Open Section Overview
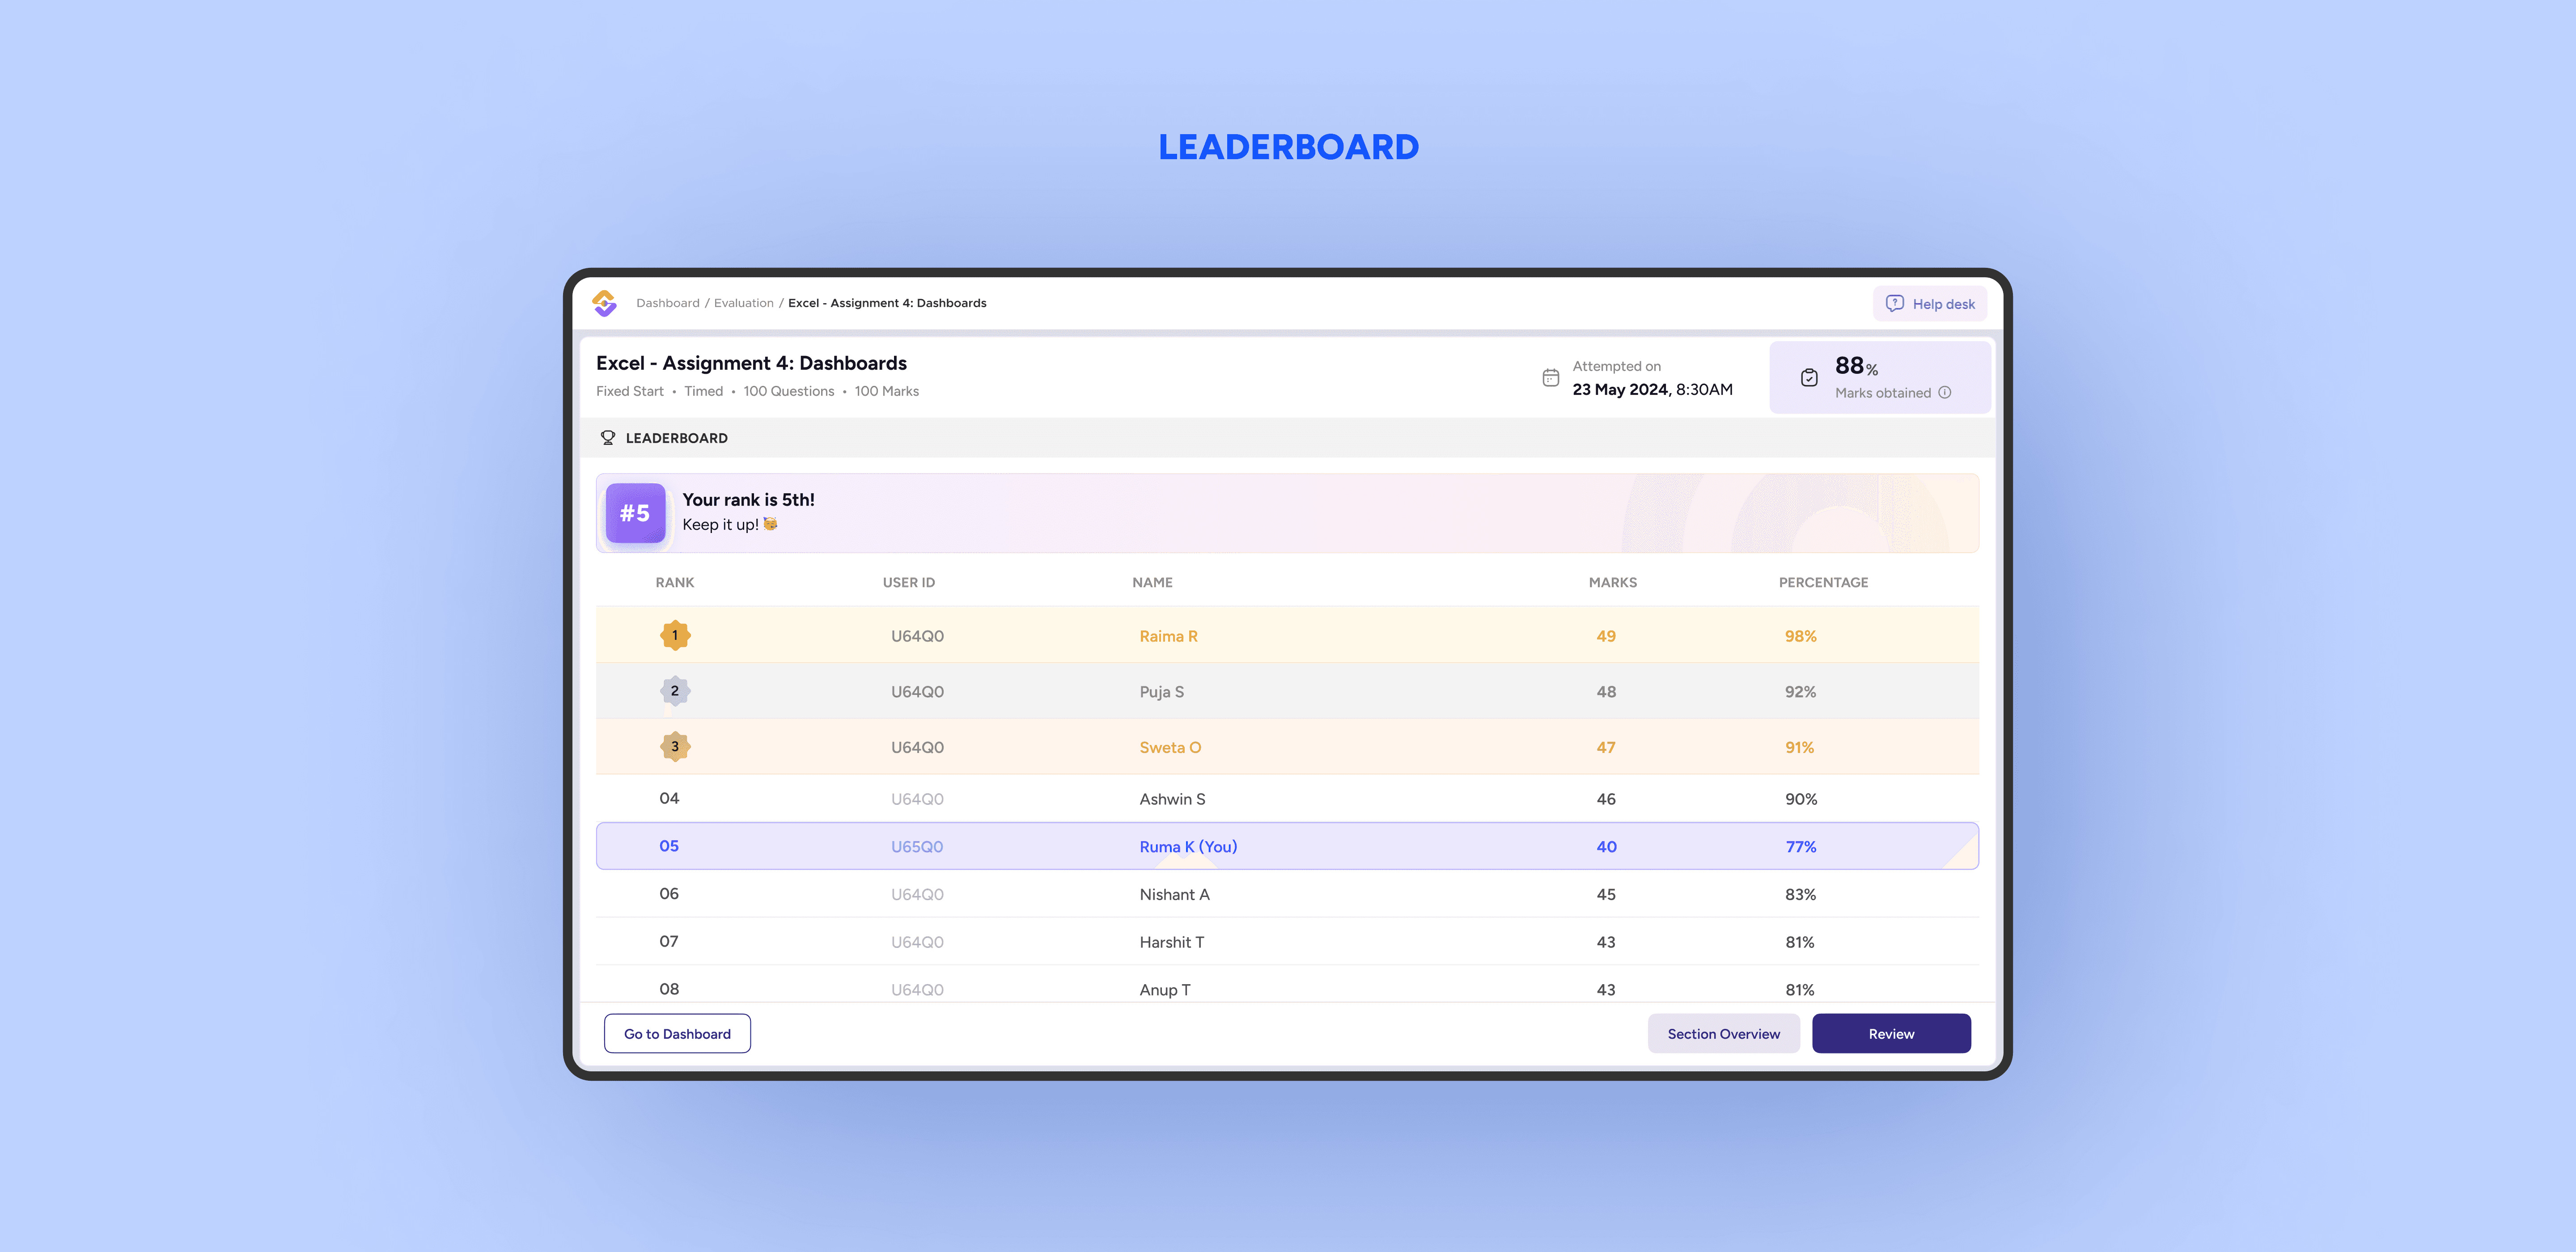Screen dimensions: 2576x1252 1723,1034
